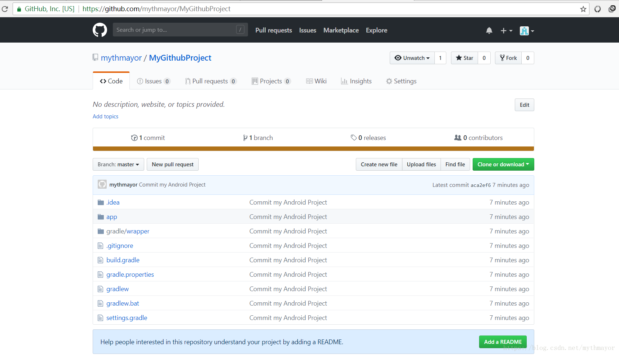Switch to the repository Issues tab
This screenshot has width=619, height=355.
pos(153,81)
